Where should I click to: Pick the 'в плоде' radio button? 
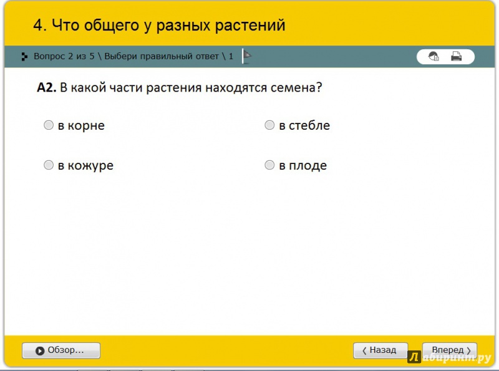pyautogui.click(x=269, y=165)
